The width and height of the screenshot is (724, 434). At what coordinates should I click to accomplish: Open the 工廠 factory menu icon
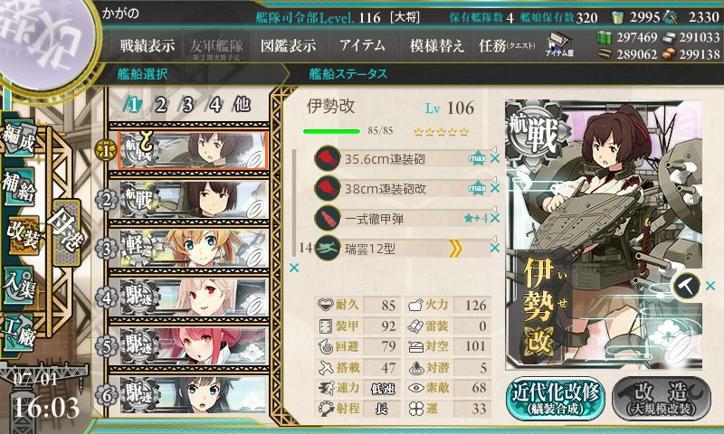(19, 333)
